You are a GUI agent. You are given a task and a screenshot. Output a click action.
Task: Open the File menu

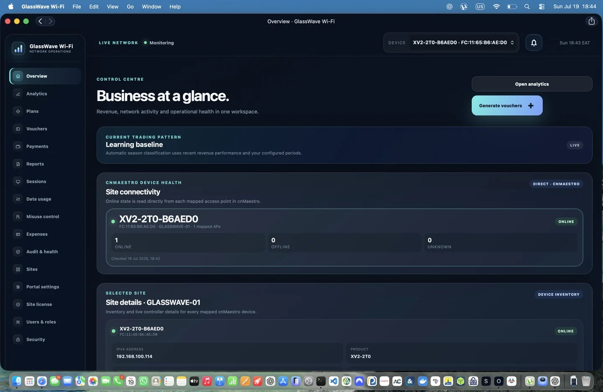77,7
